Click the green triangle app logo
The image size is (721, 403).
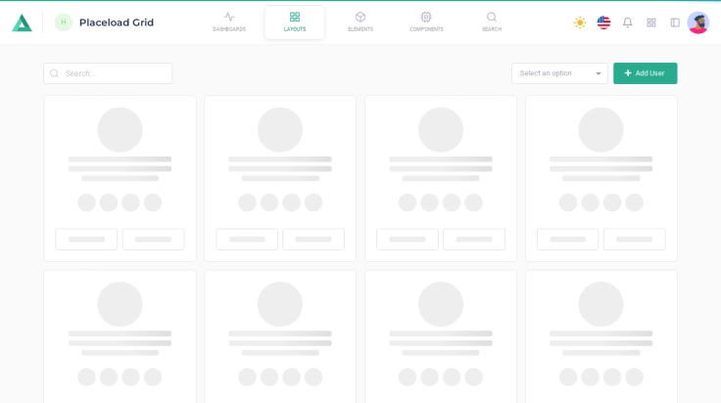pos(22,22)
